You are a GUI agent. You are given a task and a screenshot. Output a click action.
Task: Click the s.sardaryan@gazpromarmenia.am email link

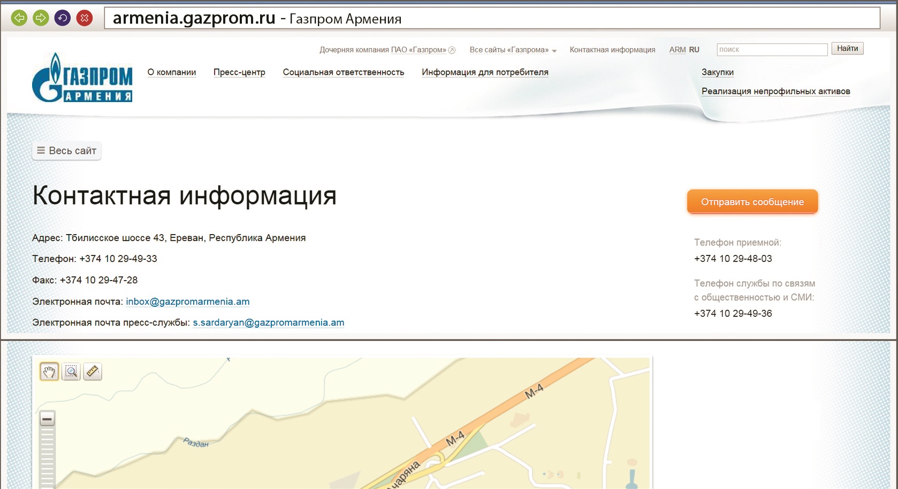pyautogui.click(x=269, y=323)
